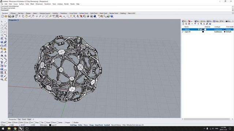Viewport: 234px width, 131px height.
Task: Select the Zoom Extents icon
Action: click(x=47, y=16)
